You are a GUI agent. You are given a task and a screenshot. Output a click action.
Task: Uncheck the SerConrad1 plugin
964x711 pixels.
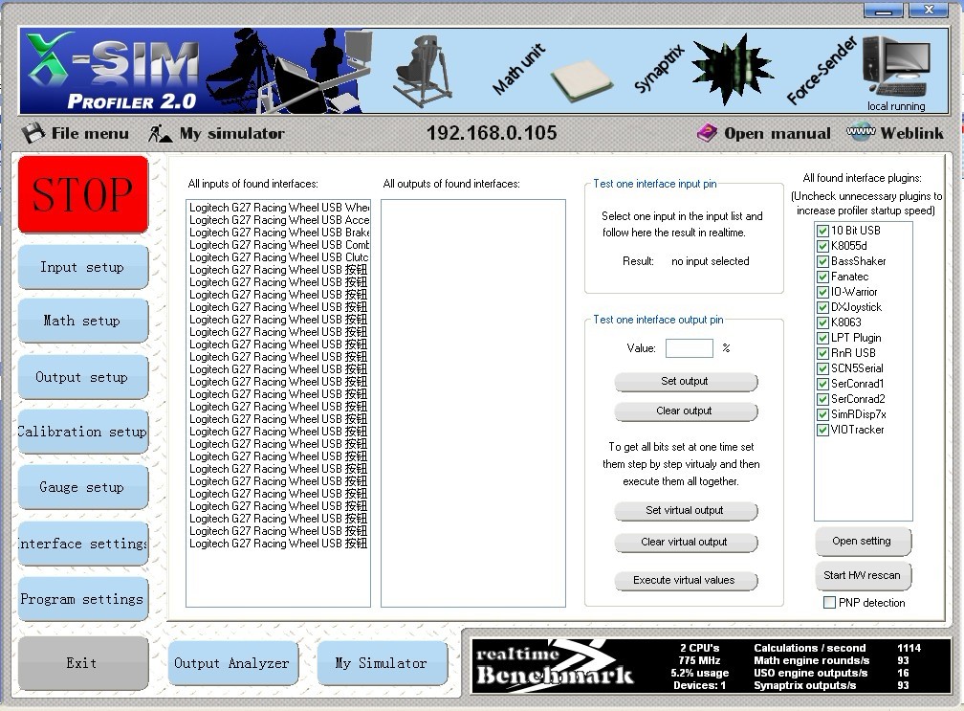pos(822,384)
